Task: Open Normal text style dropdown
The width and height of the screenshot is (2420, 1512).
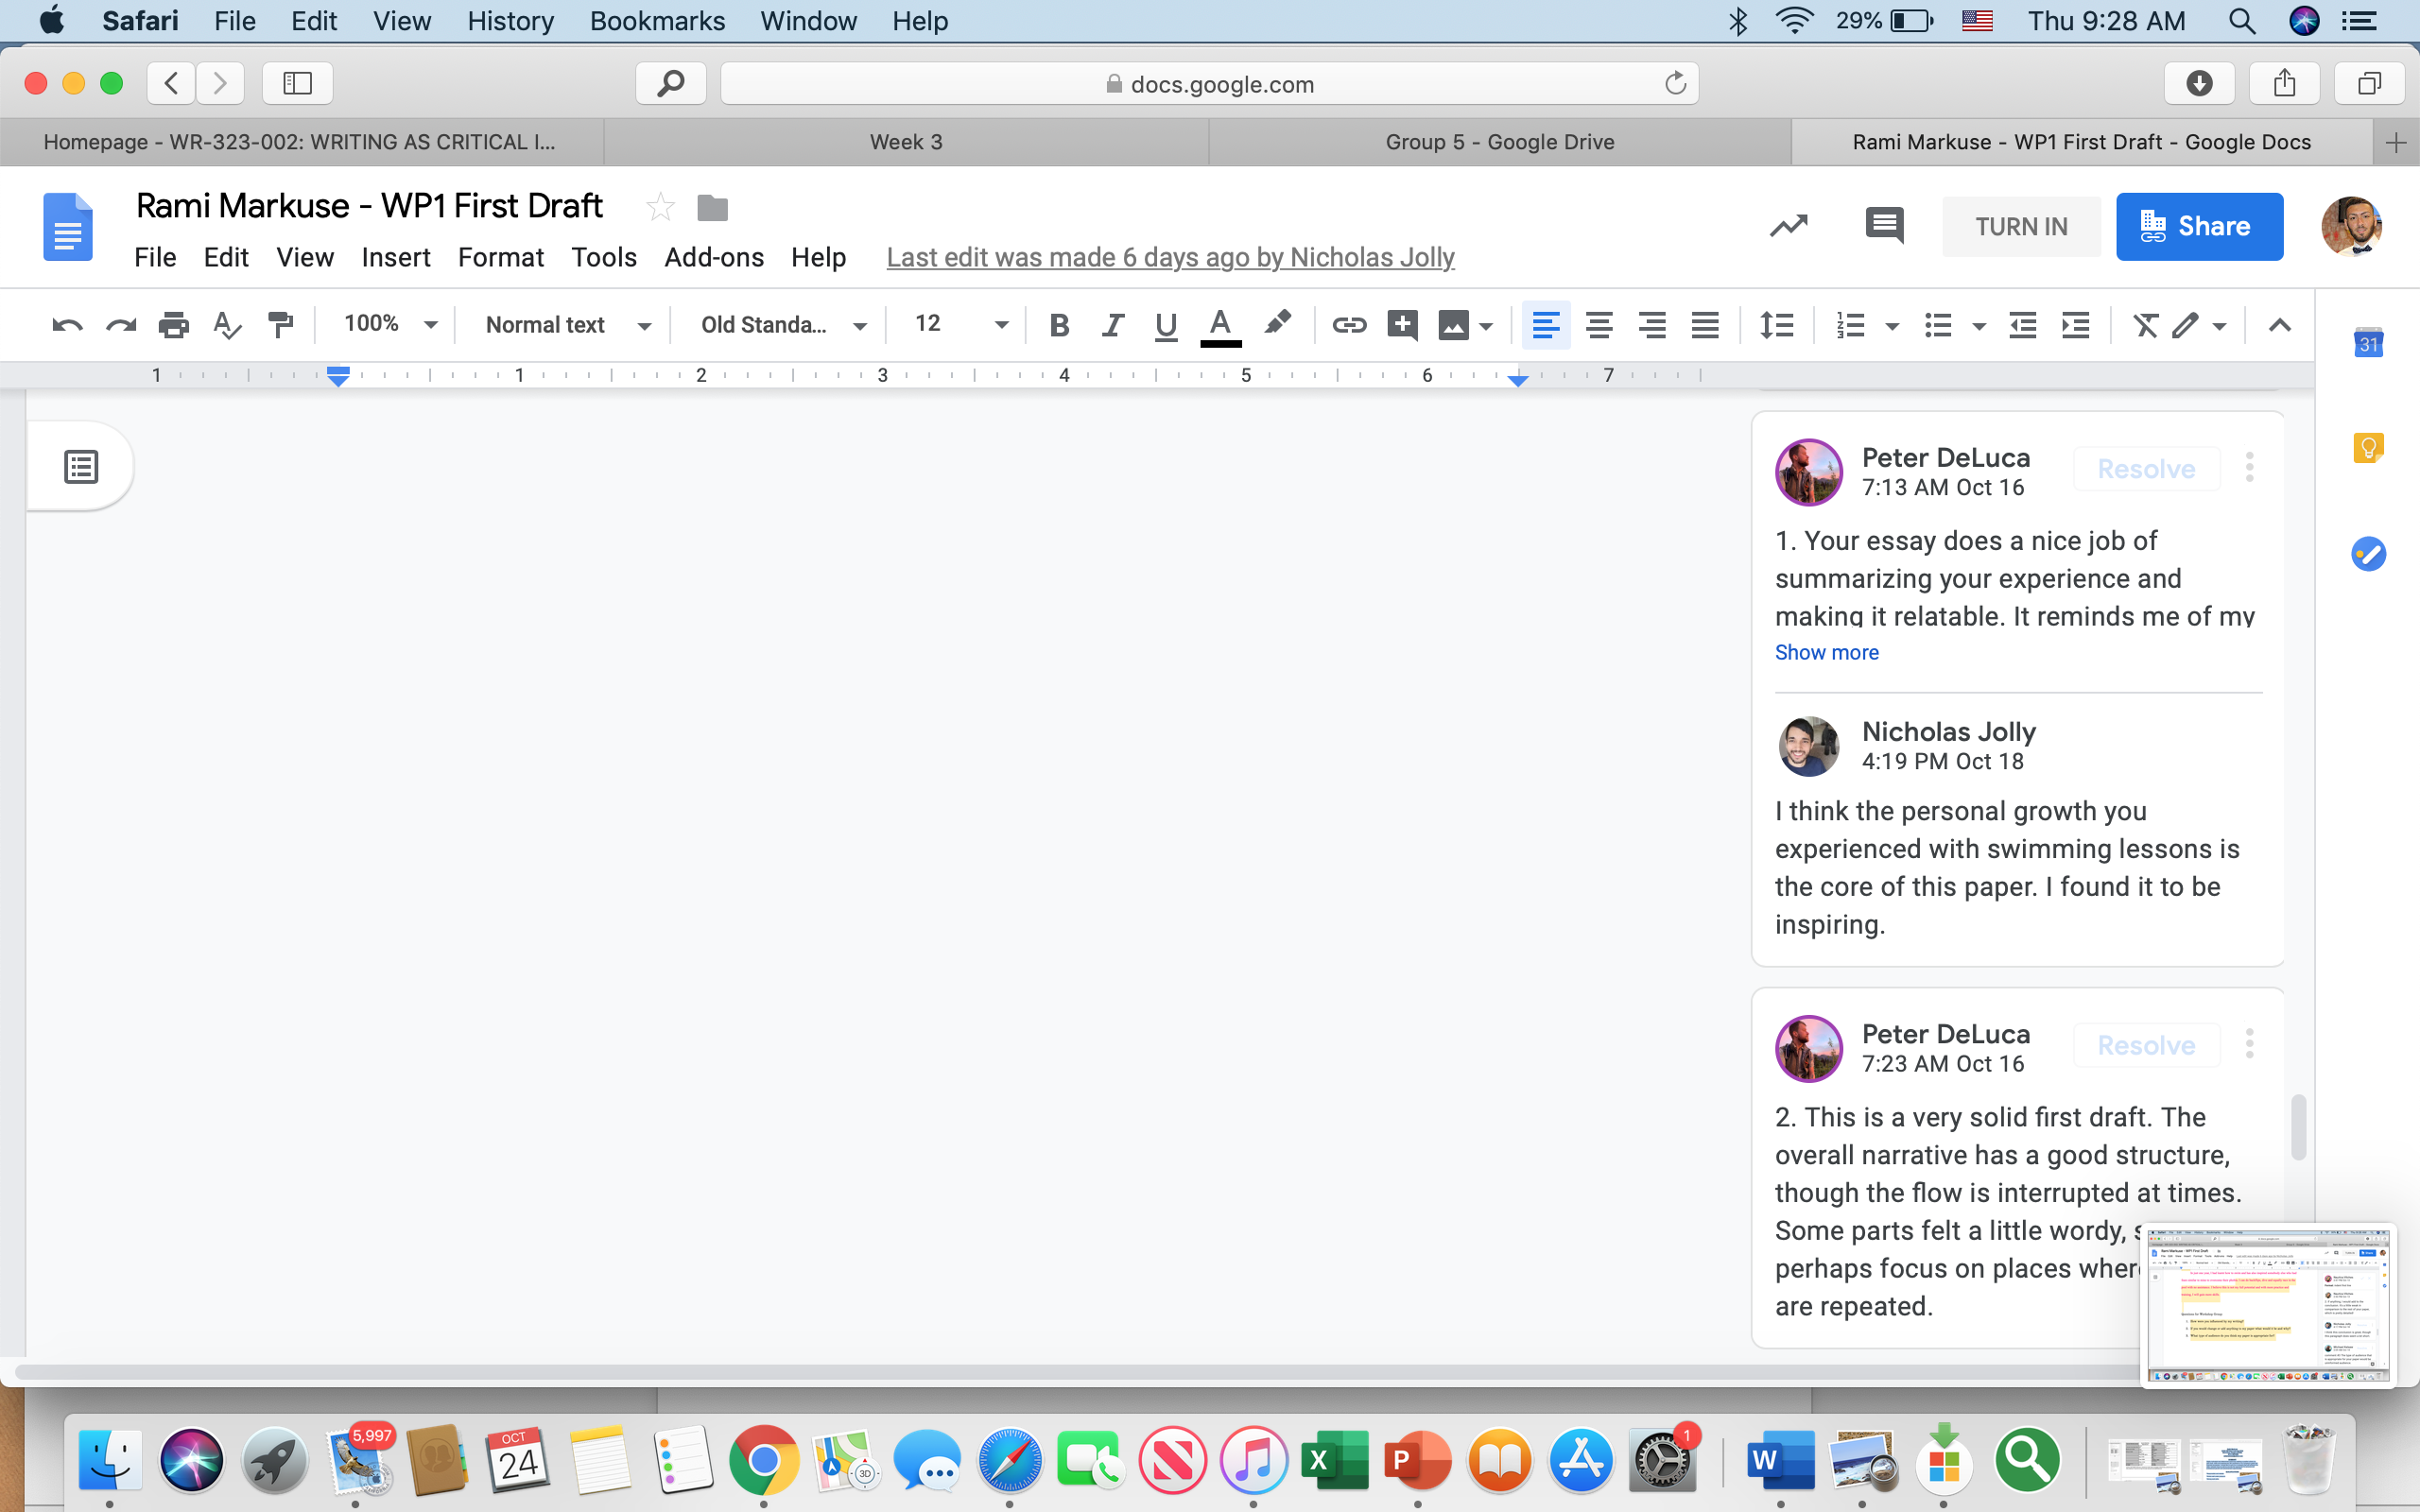Action: click(567, 325)
